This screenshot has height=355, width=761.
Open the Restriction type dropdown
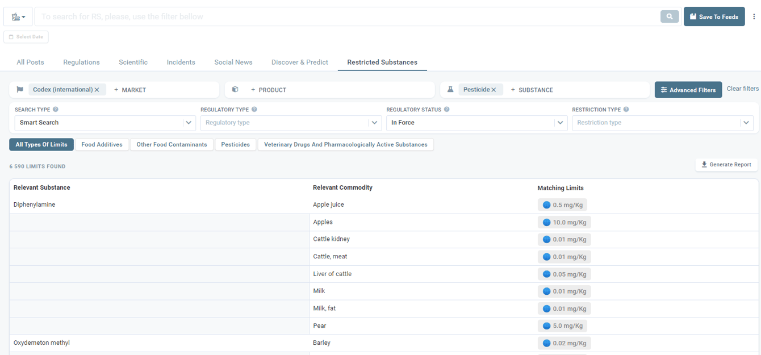(663, 123)
